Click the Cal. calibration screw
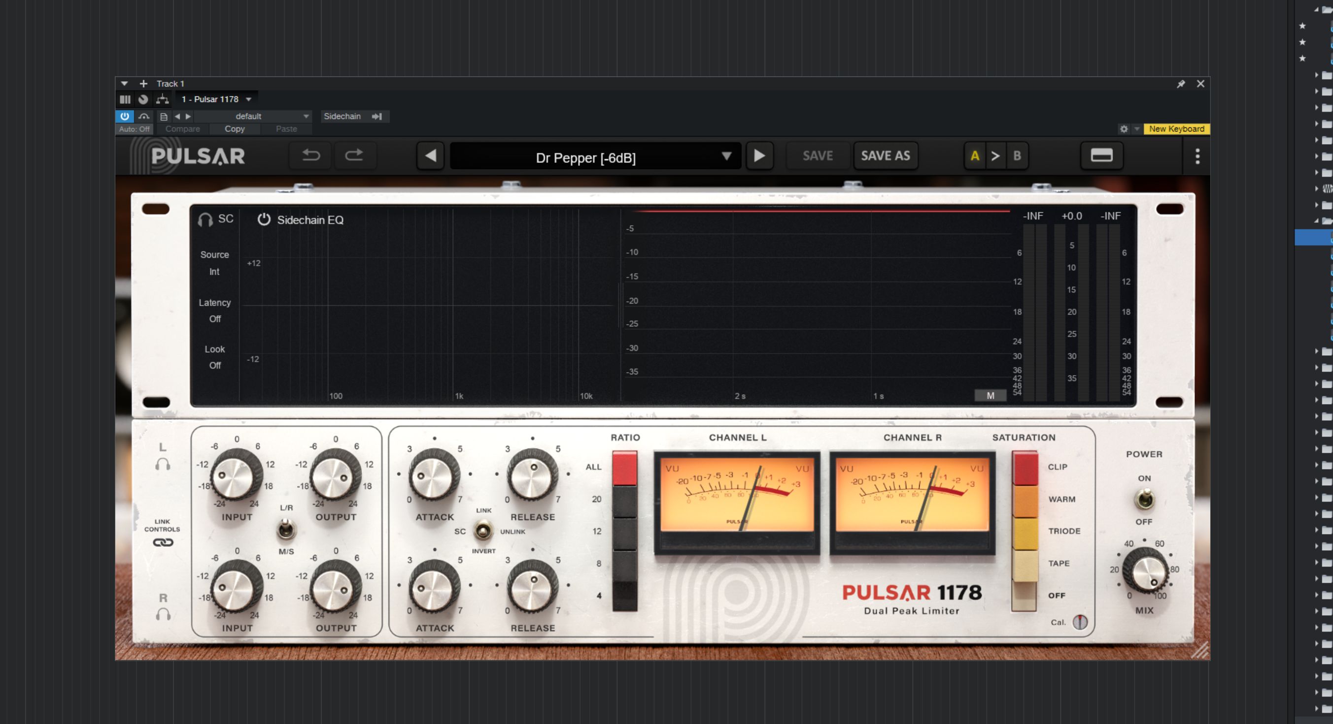Screen dimensions: 1333x724 [x=1080, y=622]
